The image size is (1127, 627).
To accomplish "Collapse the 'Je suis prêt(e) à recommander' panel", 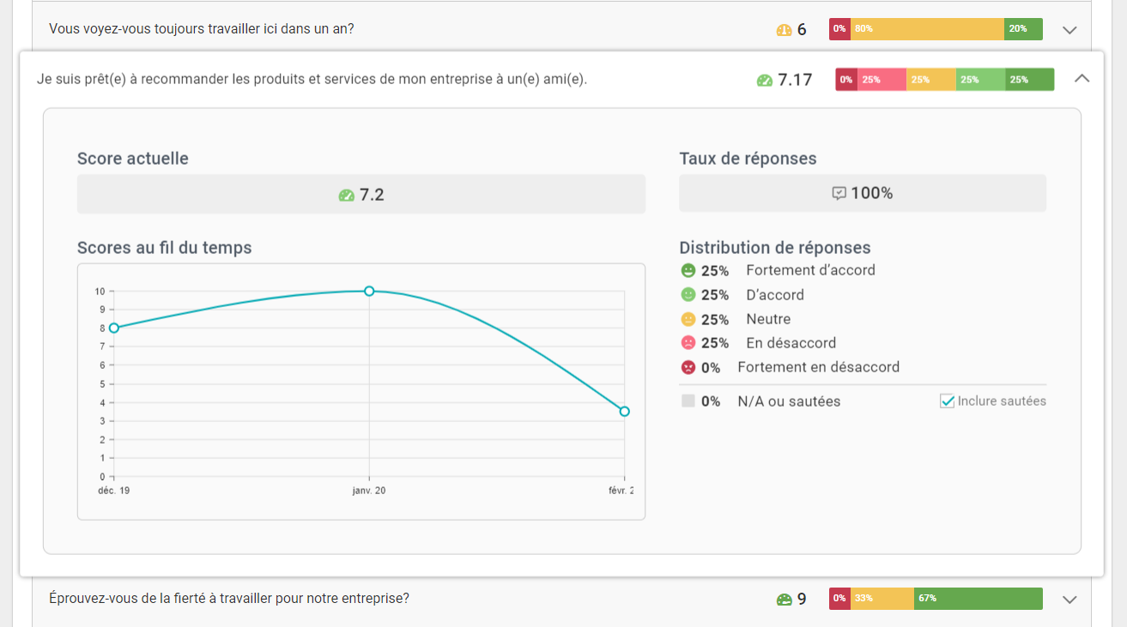I will (1082, 78).
